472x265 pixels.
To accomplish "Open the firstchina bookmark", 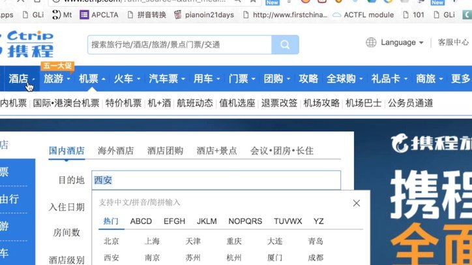I will click(286, 15).
